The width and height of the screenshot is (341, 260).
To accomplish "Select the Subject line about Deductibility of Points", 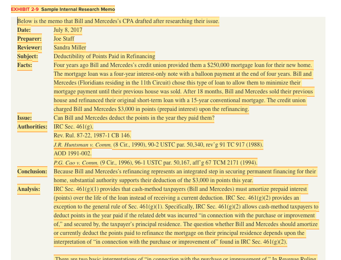I will (x=104, y=56).
